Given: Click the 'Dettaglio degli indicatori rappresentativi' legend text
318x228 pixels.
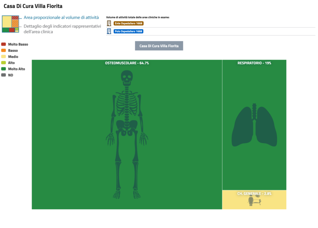Looking at the screenshot, I should (62, 26).
